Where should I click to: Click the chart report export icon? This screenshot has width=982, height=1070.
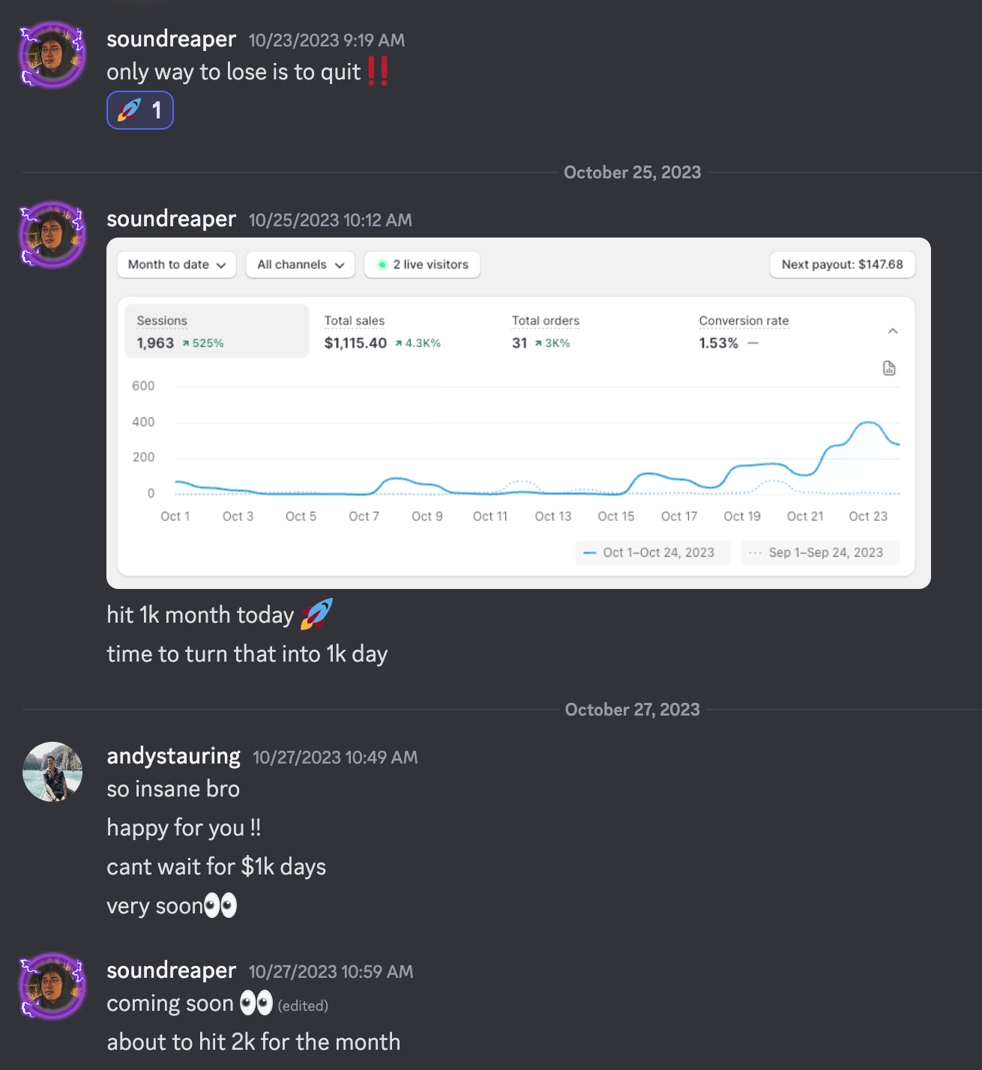coord(889,368)
